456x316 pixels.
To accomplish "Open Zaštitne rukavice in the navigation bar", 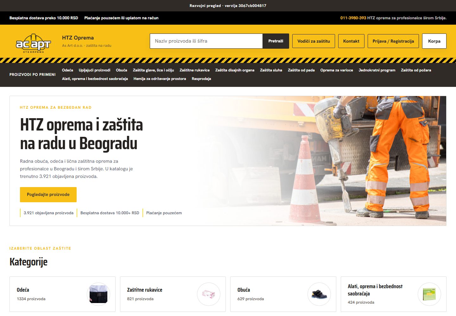I will click(194, 70).
